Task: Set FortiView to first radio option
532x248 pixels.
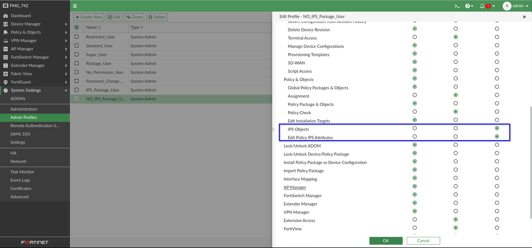Action: pyautogui.click(x=415, y=228)
